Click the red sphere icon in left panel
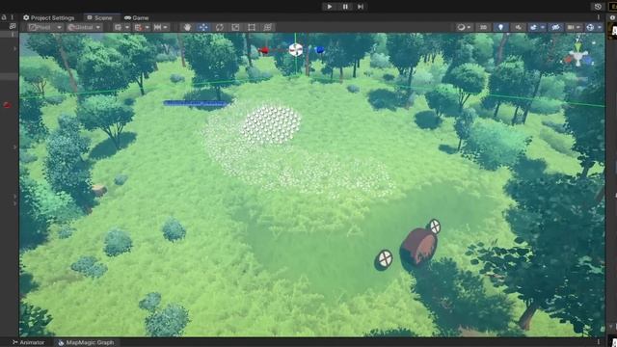 pos(7,105)
